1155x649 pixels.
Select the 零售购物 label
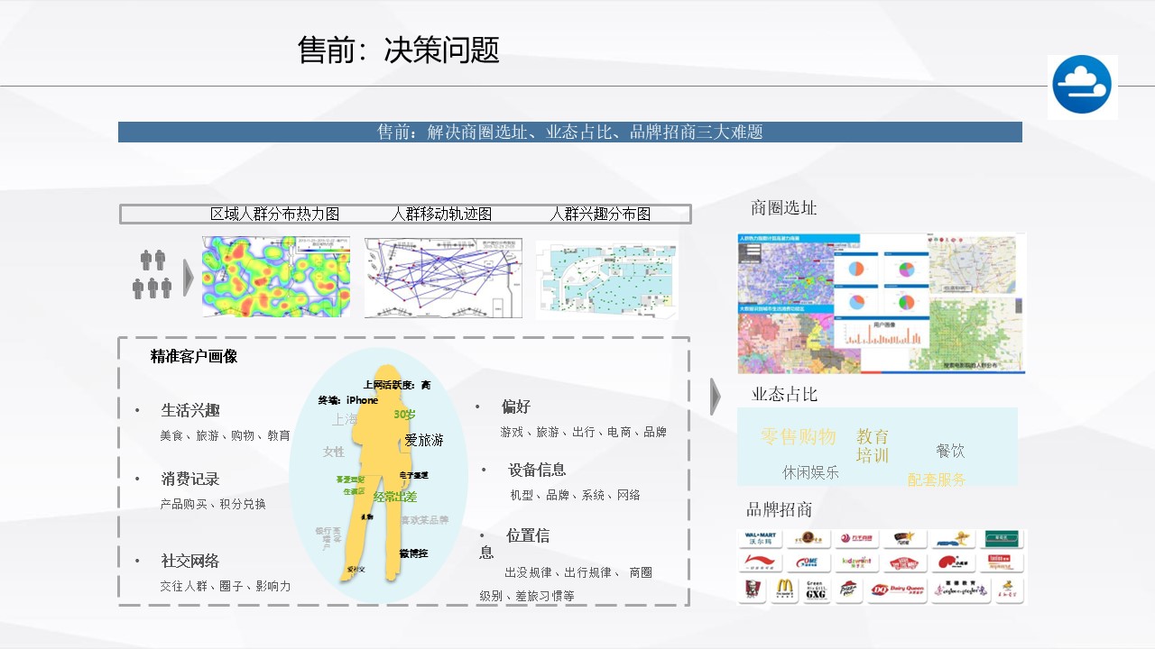click(x=798, y=437)
